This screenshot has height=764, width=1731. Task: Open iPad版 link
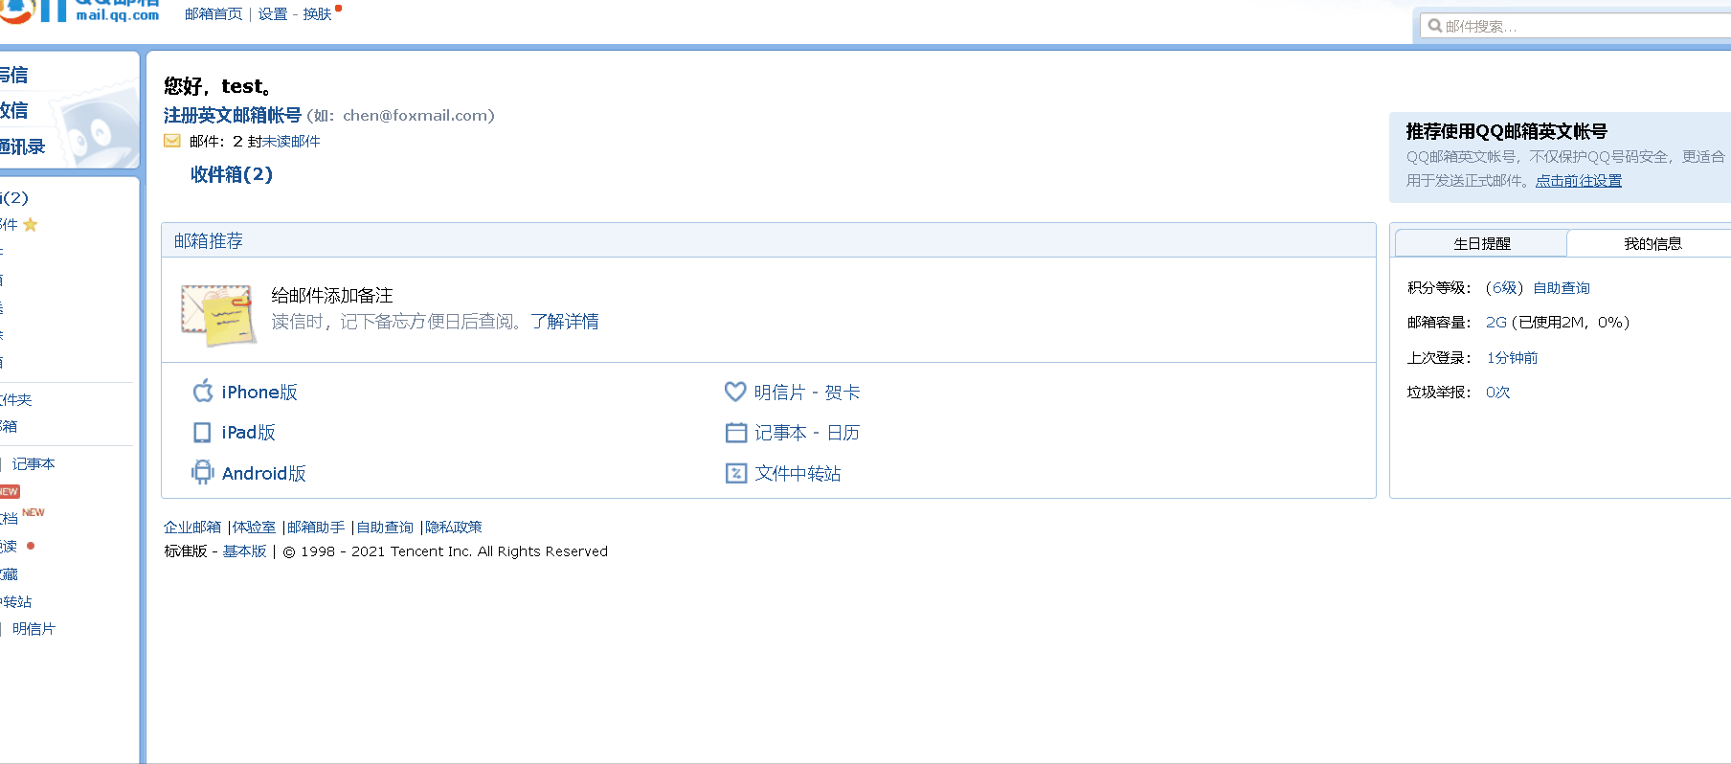point(249,433)
